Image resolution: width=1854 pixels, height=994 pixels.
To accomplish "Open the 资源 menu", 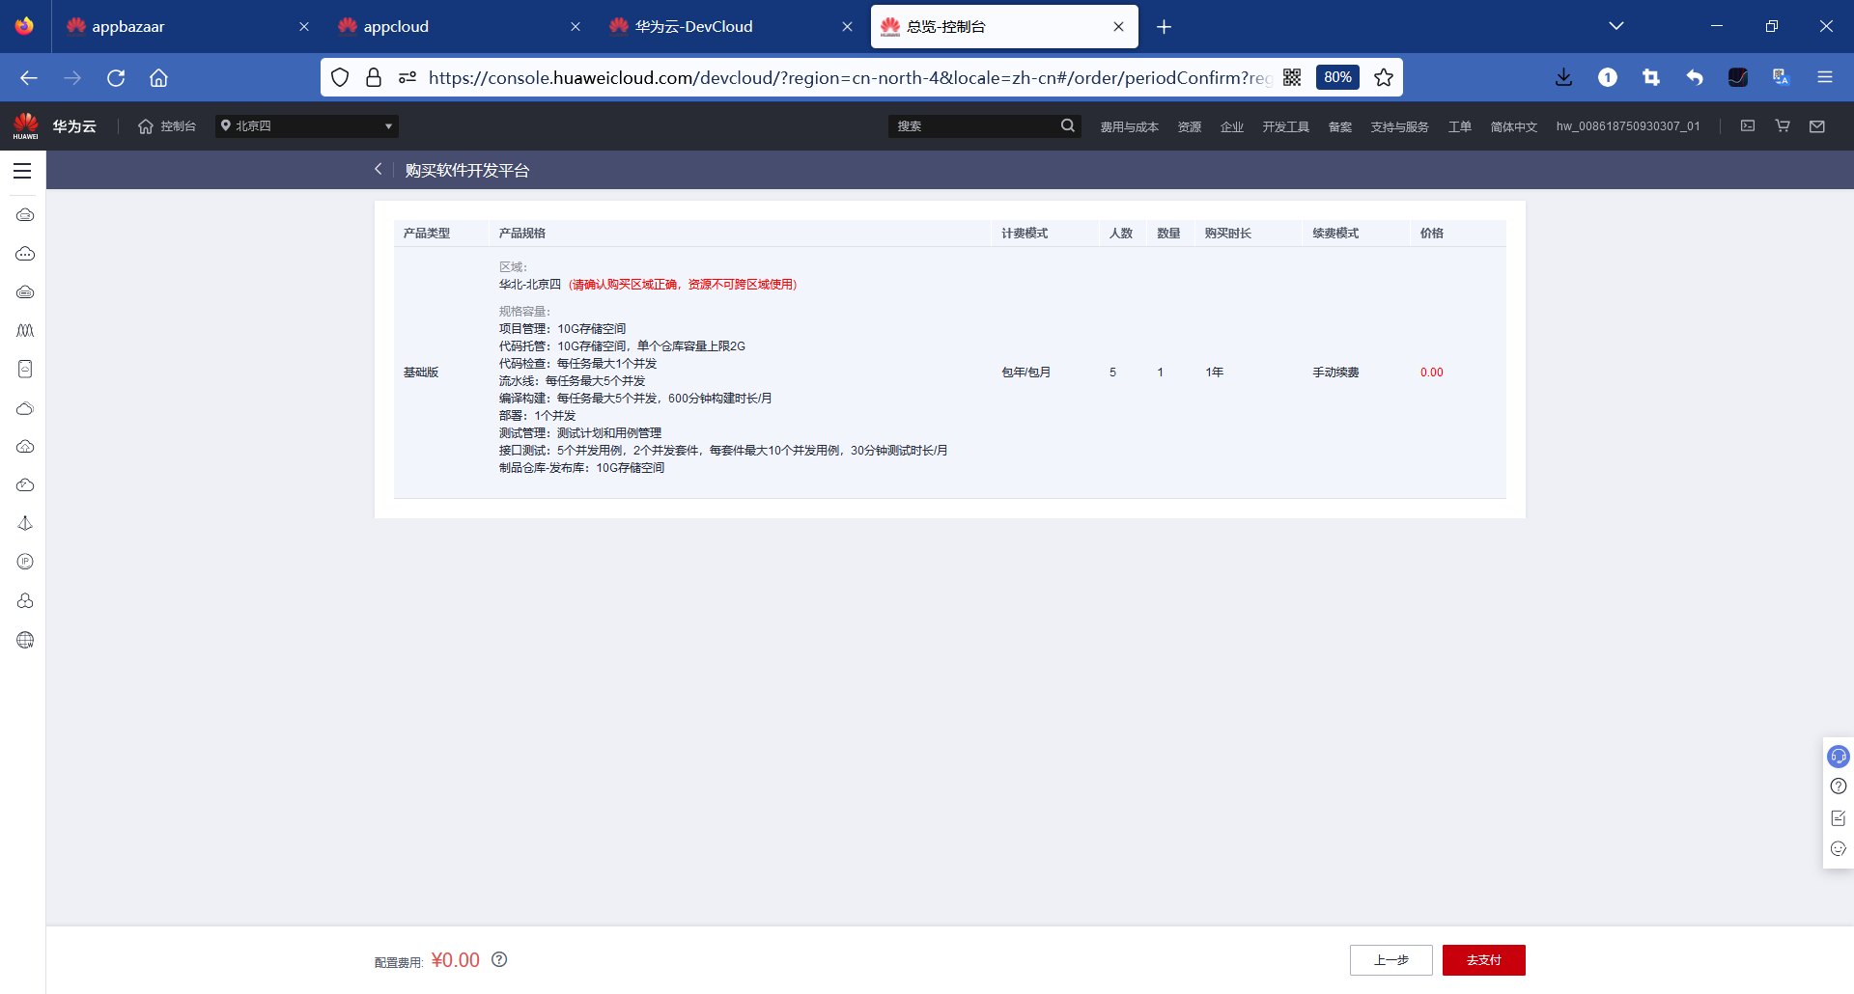I will coord(1190,126).
